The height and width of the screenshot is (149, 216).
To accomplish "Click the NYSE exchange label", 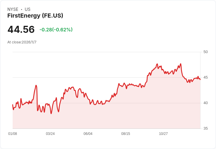I will tap(13, 9).
